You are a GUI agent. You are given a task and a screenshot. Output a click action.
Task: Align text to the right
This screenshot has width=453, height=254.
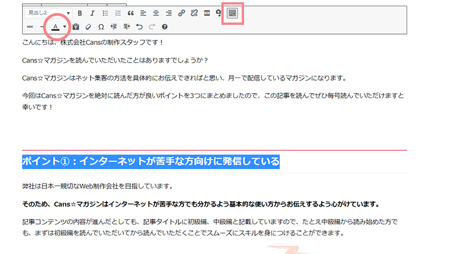169,13
